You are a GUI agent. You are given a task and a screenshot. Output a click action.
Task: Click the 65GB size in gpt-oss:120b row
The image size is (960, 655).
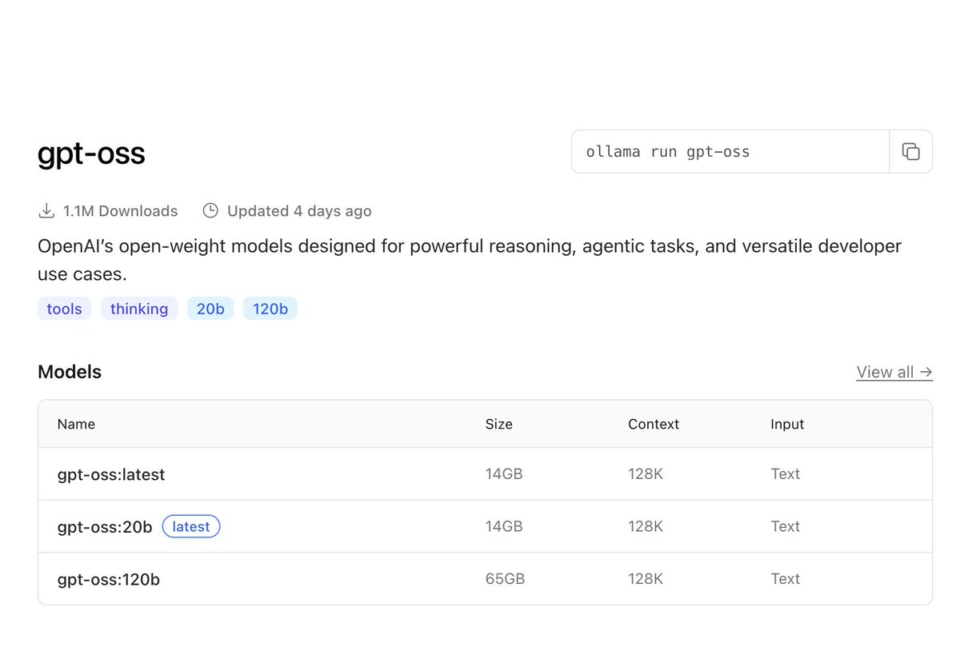click(506, 579)
